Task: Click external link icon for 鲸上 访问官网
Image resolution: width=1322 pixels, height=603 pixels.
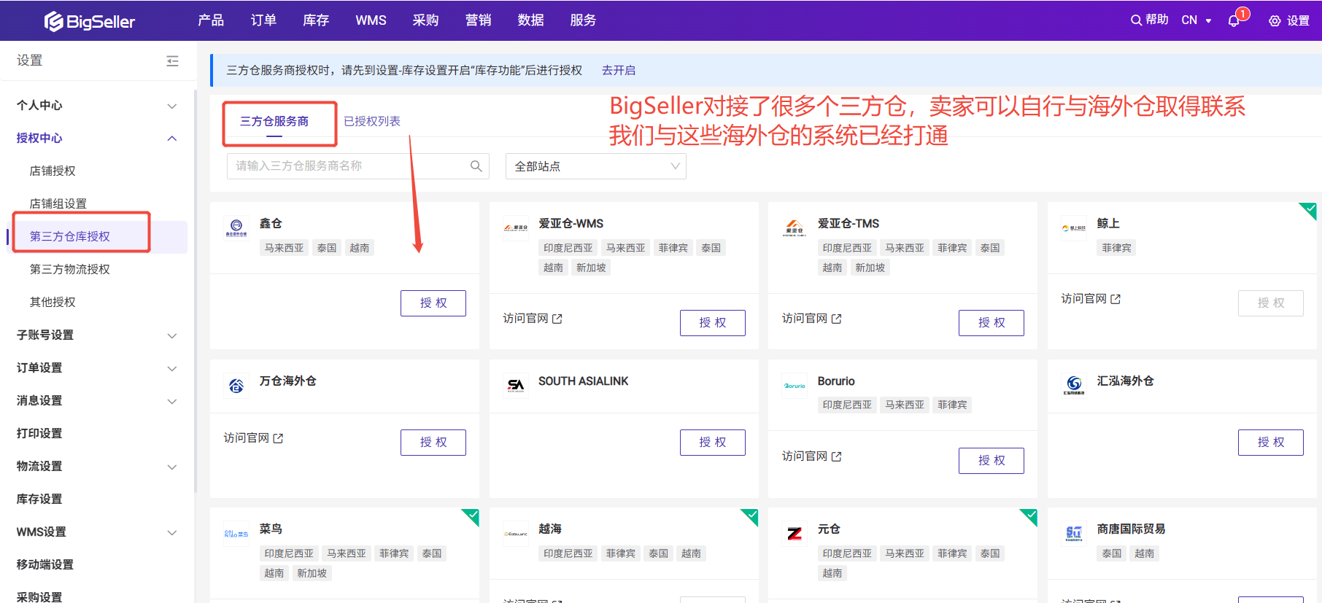Action: 1116,299
